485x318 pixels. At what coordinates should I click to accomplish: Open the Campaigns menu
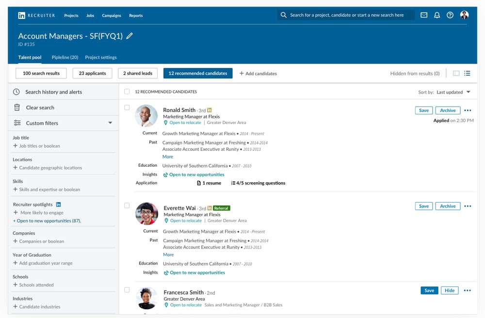[x=112, y=16]
